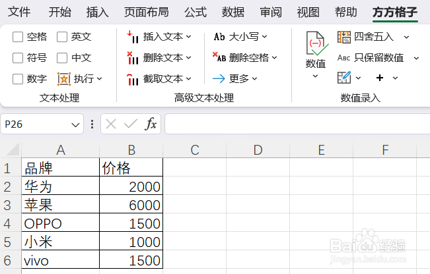
Task: Select column D header
Action: point(258,150)
